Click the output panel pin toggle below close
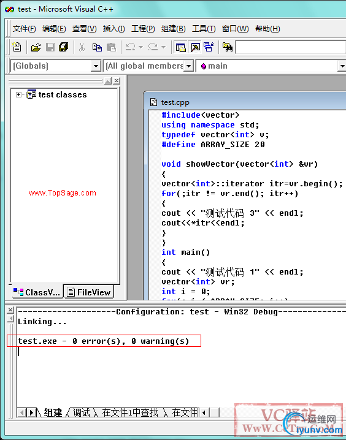This screenshot has height=440, width=346. tap(10, 319)
